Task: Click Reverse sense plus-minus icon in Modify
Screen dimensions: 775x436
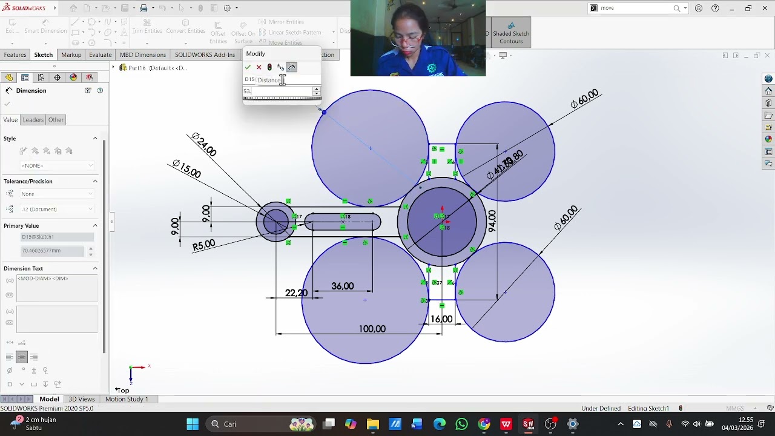Action: pyautogui.click(x=280, y=67)
